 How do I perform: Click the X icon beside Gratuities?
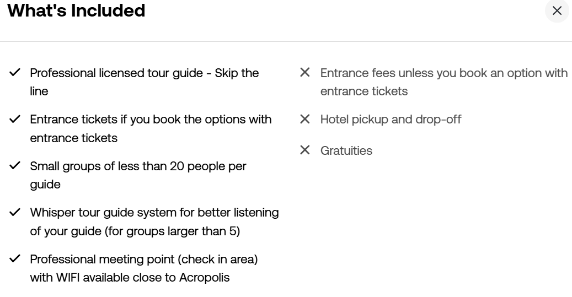click(304, 150)
